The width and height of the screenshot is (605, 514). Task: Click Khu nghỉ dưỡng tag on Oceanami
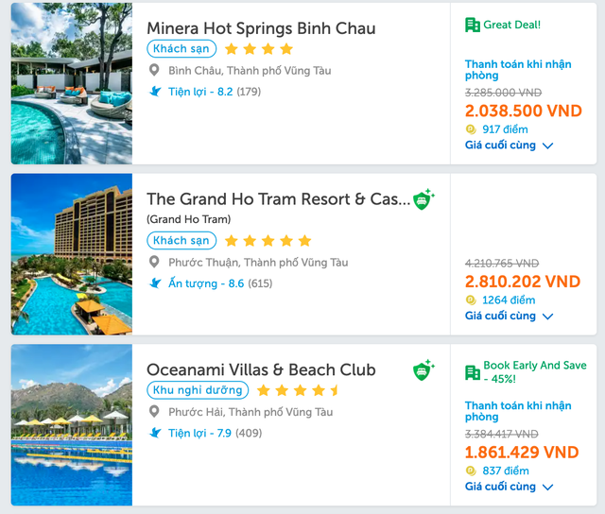click(198, 390)
